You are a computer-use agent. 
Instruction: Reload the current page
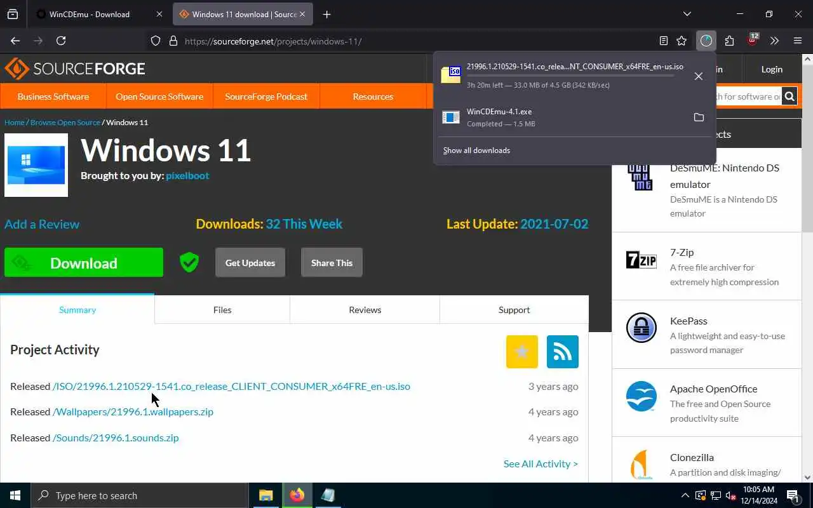(61, 41)
